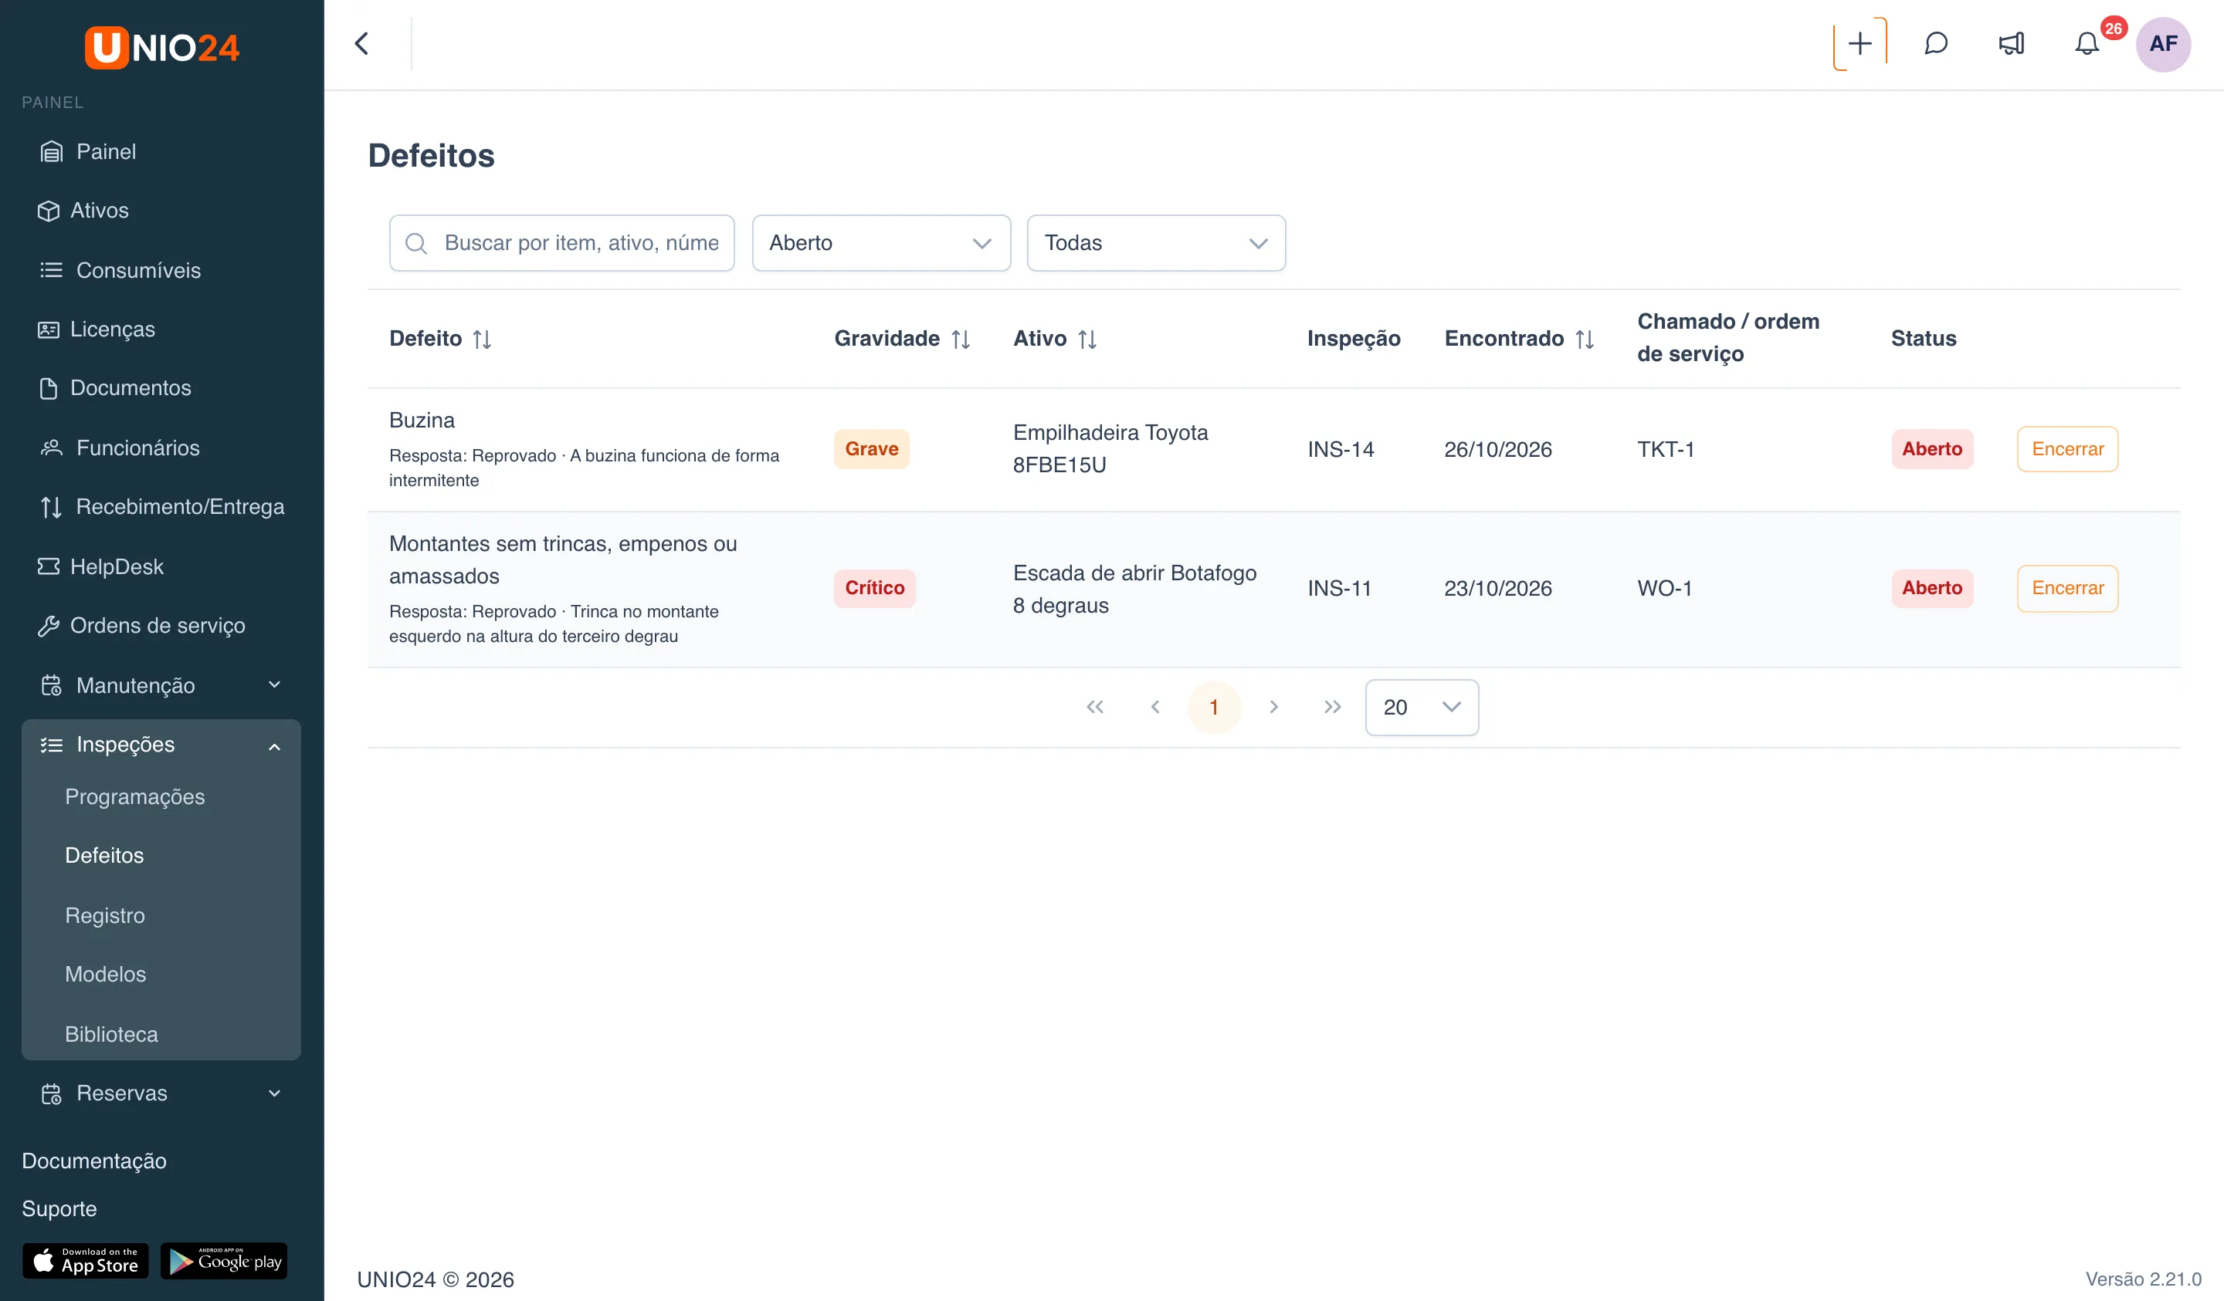Open Biblioteca under Inspeções
This screenshot has width=2224, height=1301.
(111, 1034)
